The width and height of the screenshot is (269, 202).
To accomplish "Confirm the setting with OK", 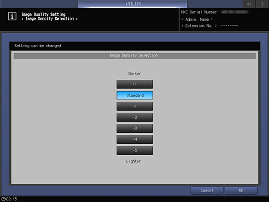I will coord(241,191).
